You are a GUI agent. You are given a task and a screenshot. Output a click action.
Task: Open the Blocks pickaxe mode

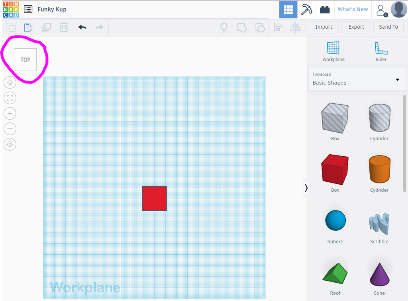[x=306, y=10]
